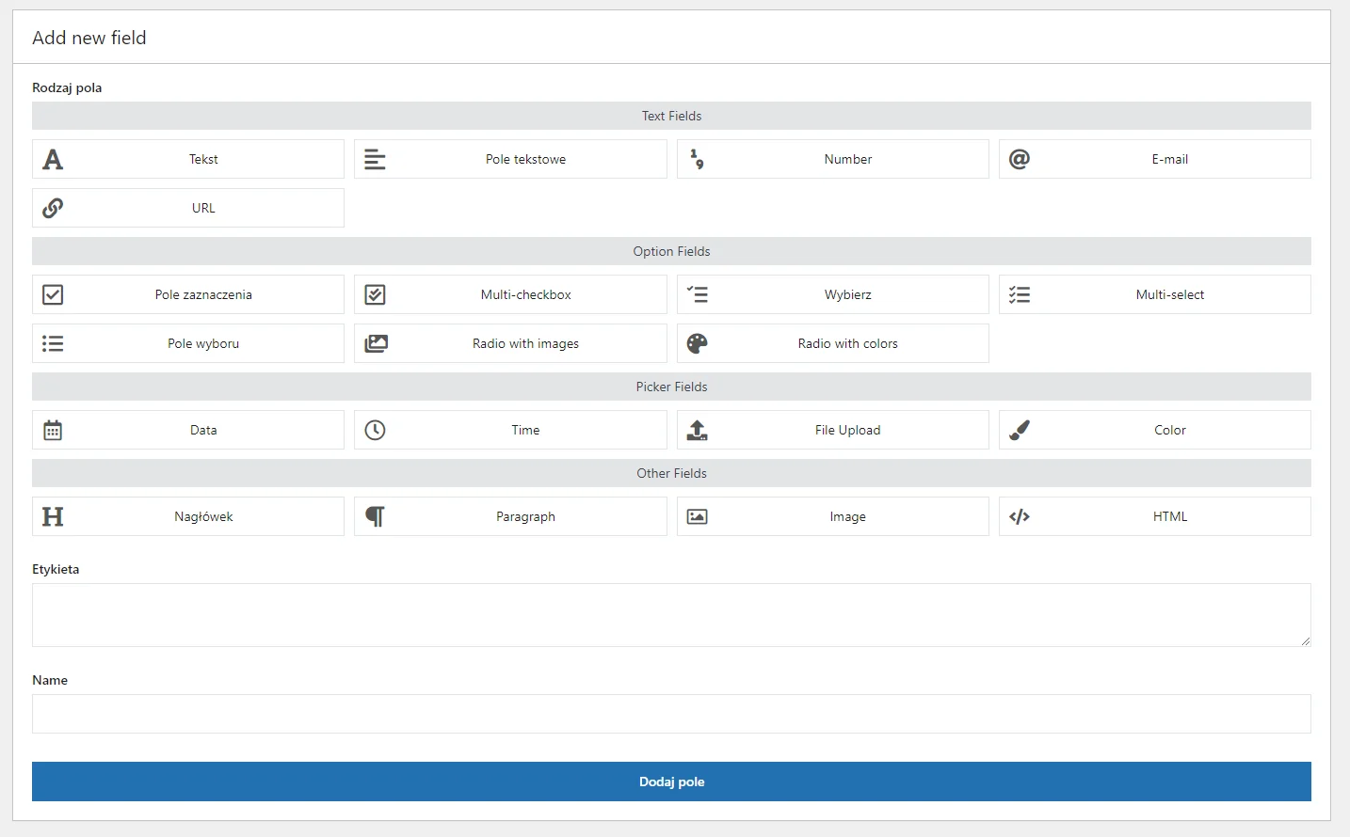This screenshot has width=1350, height=837.
Task: Click the Multi-checkbox double-check icon
Action: coord(375,295)
